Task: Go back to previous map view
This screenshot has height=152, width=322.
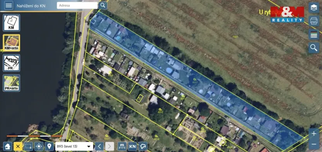Action: pos(99,147)
